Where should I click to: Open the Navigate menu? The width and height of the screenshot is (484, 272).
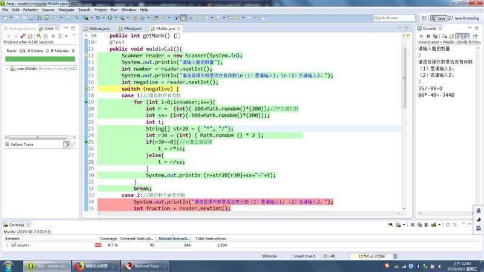(x=67, y=10)
